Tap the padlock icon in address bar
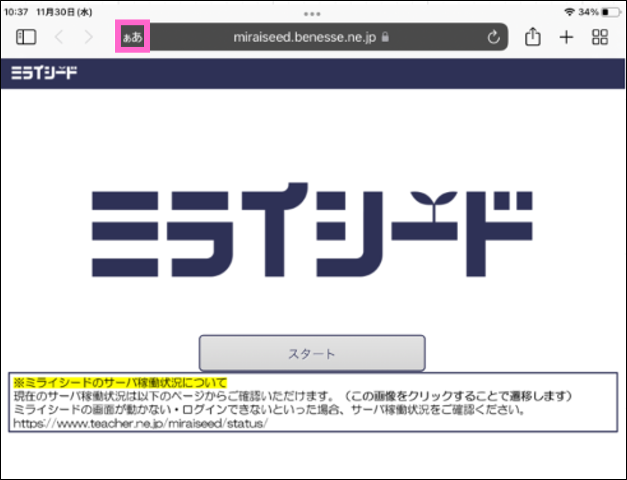 pos(385,37)
